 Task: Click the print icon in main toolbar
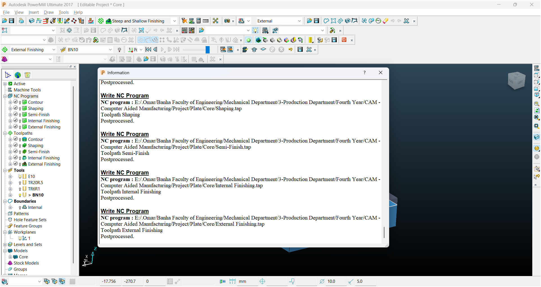21,21
